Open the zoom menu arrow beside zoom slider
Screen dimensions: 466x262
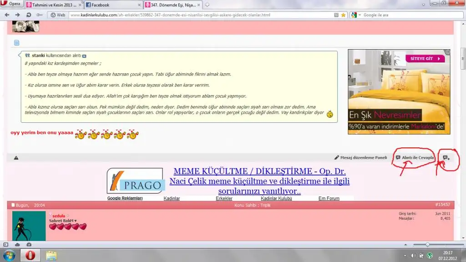click(405, 245)
